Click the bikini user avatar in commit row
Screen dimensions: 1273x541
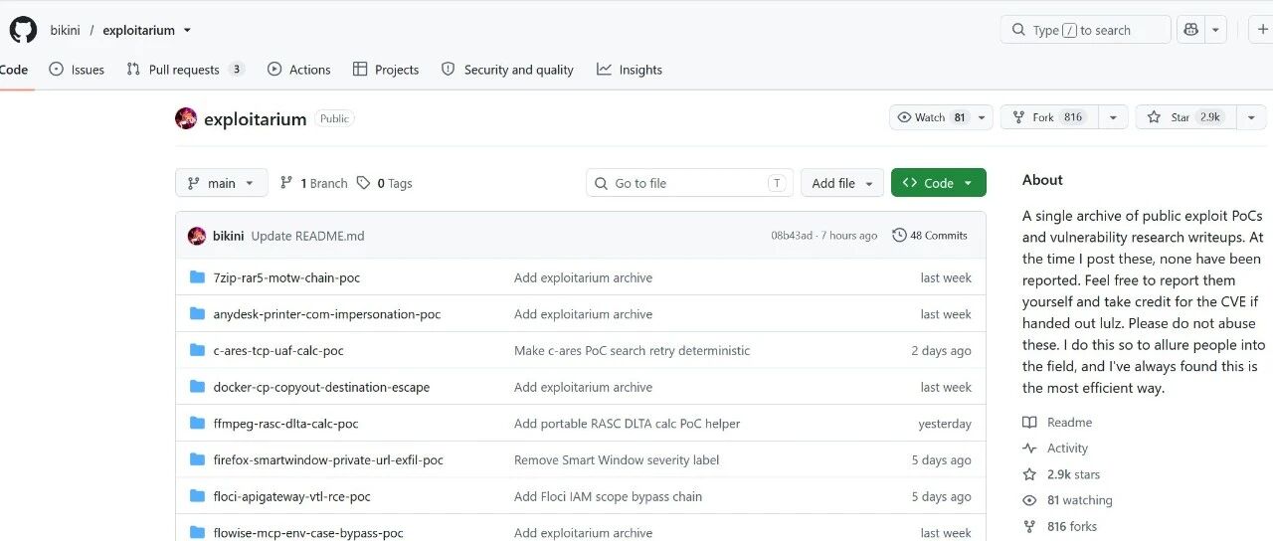pos(197,236)
